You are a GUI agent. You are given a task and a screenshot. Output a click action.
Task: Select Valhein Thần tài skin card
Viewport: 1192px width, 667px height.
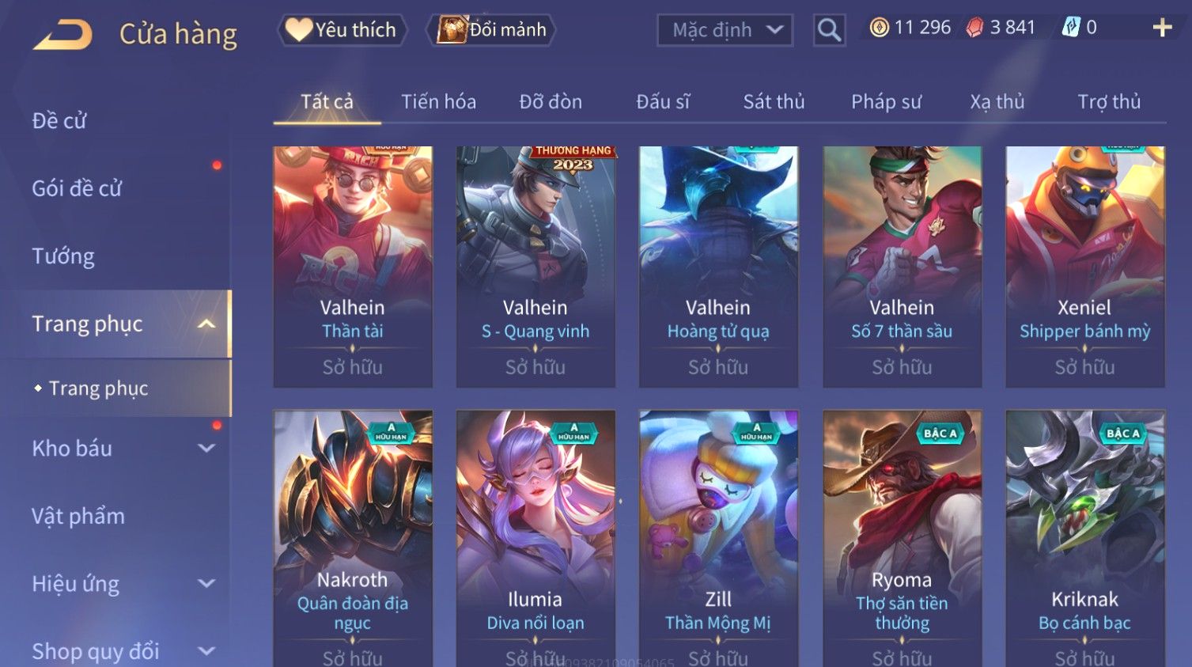(353, 267)
